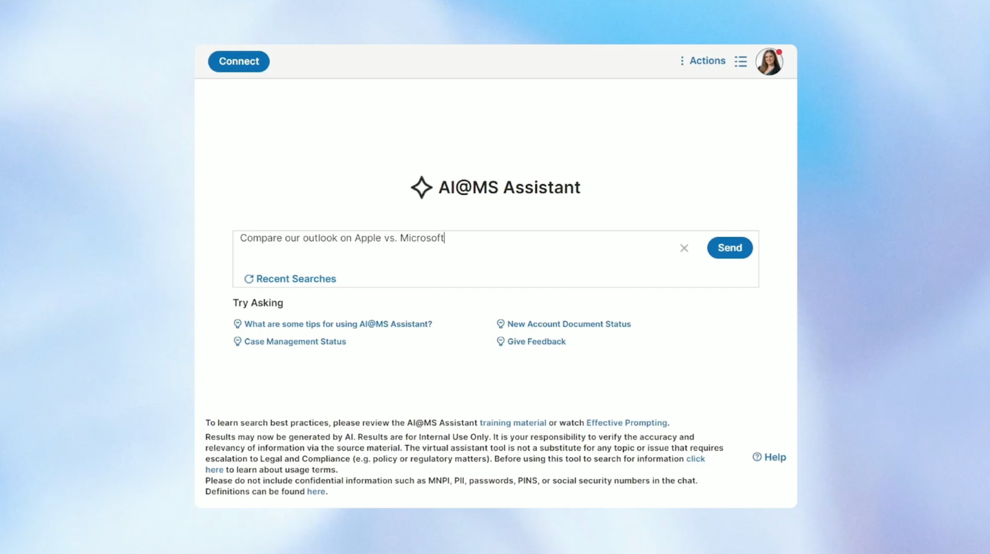Click the Help question mark icon

(x=757, y=457)
